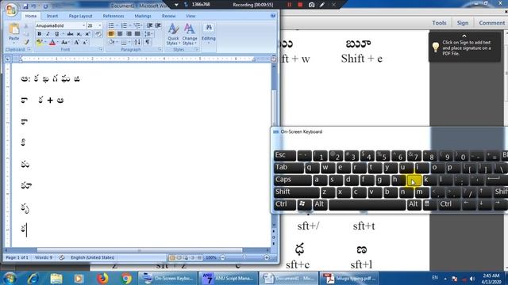Toggle Underline formatting
Image resolution: width=508 pixels, height=285 pixels.
pyautogui.click(x=56, y=34)
